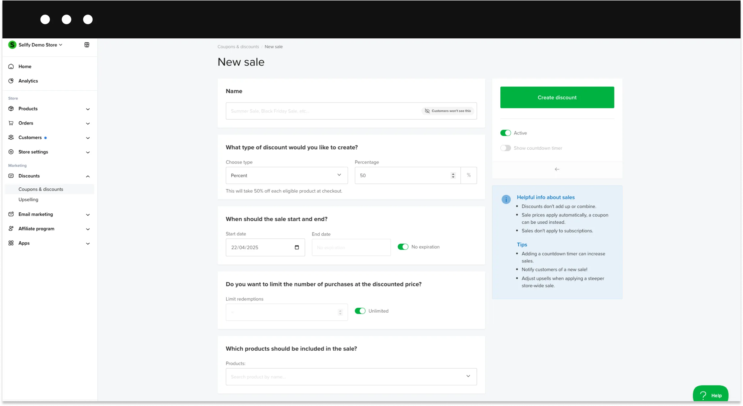Open the Products search dropdown
The height and width of the screenshot is (406, 743).
(x=351, y=377)
